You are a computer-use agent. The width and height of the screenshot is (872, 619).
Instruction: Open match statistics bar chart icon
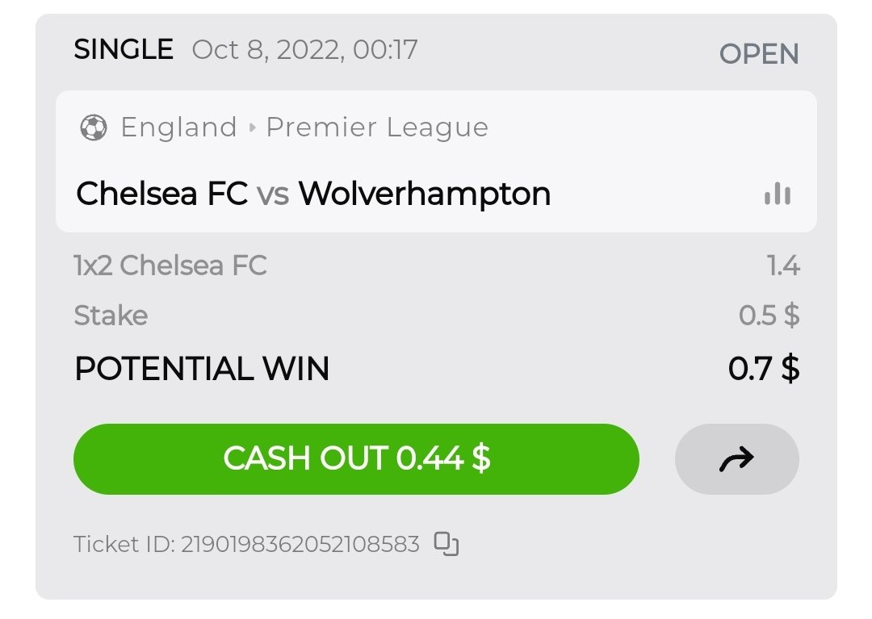point(778,194)
